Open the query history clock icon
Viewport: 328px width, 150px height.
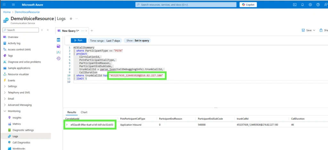(x=58, y=58)
